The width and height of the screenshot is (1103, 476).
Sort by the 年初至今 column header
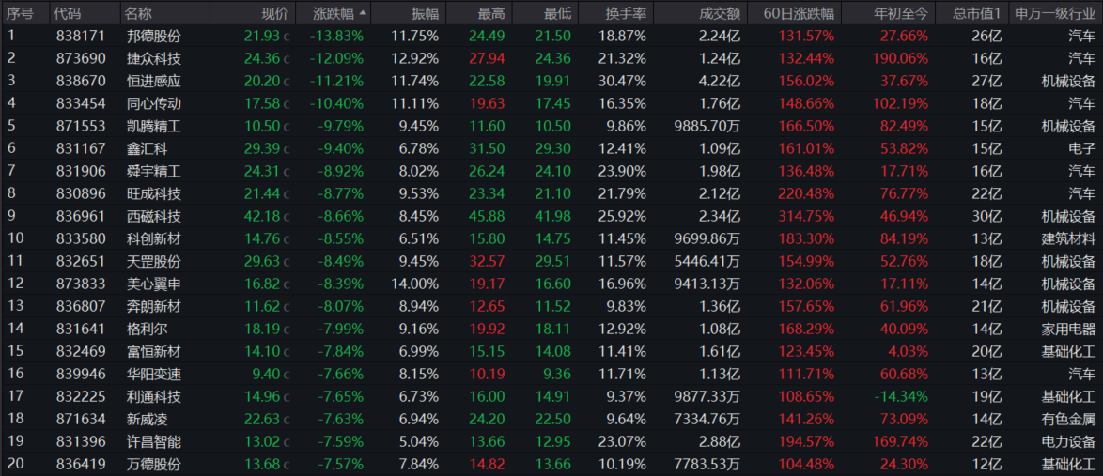pos(901,13)
